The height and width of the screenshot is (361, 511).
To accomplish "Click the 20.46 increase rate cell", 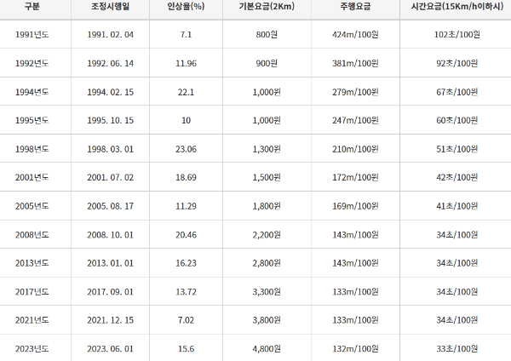I will (186, 235).
